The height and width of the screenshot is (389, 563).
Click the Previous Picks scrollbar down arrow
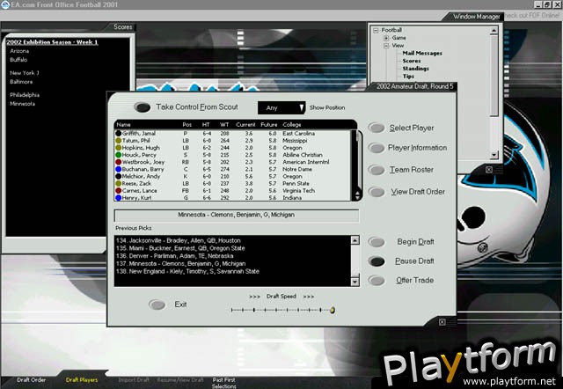355,282
